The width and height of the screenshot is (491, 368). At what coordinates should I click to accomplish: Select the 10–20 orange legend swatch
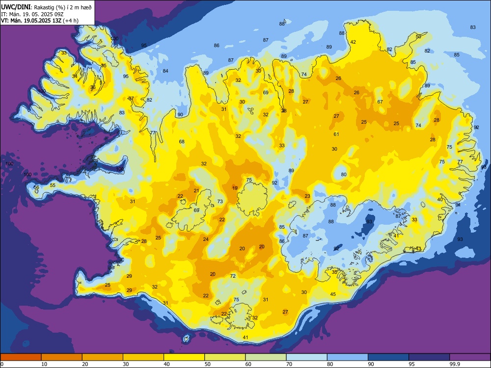coord(62,357)
